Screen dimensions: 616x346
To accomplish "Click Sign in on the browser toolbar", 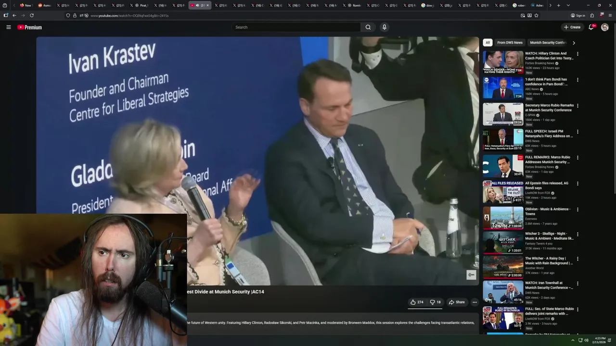I will pos(577,15).
